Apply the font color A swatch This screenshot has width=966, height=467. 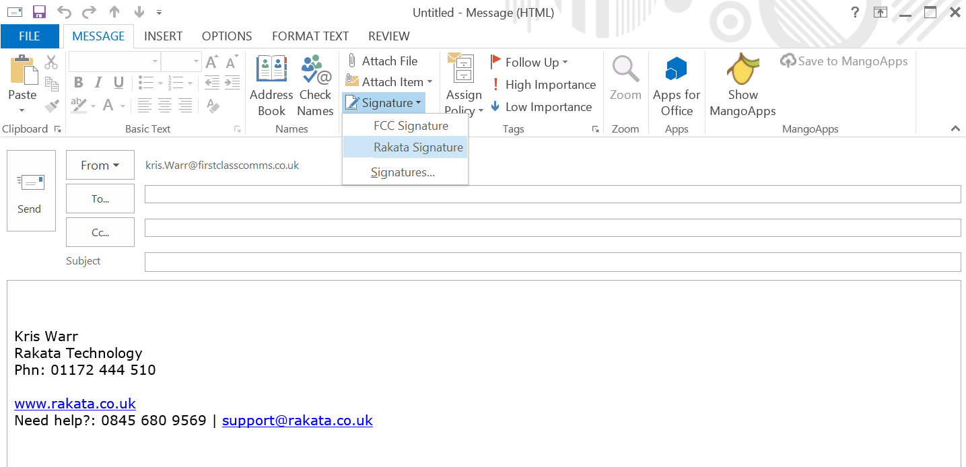[109, 105]
